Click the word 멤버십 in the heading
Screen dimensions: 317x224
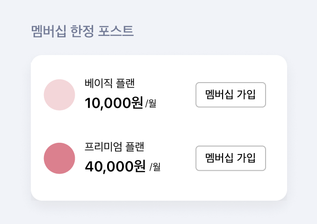pyautogui.click(x=49, y=31)
